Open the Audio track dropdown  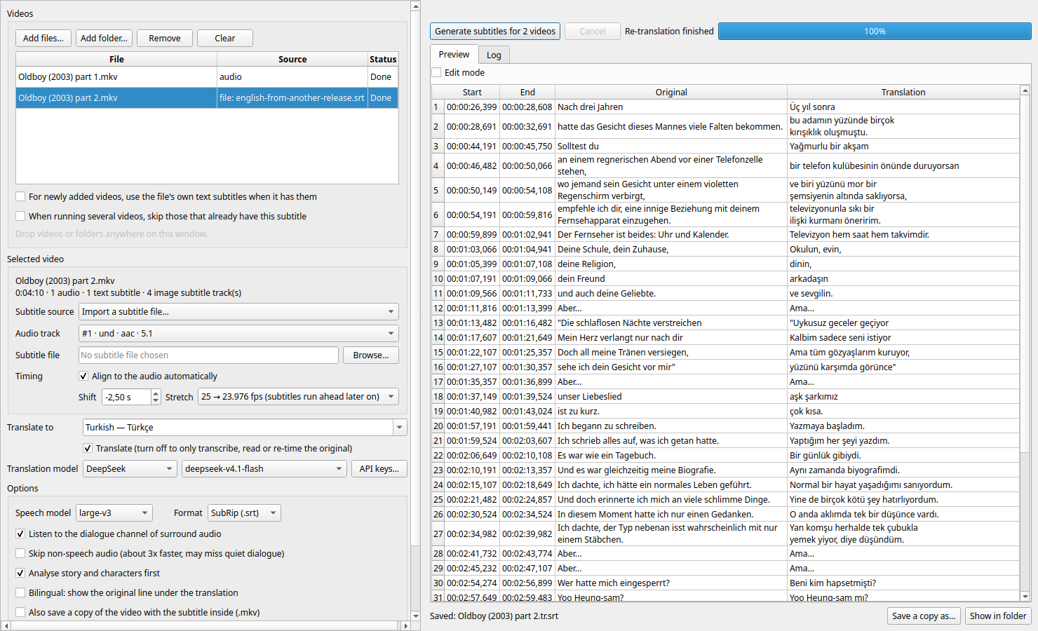point(238,334)
